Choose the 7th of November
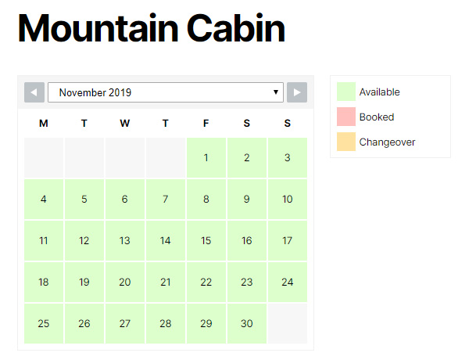This screenshot has height=360, width=476. [166, 200]
